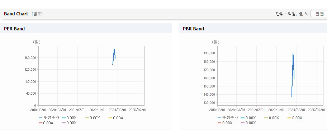327x130 pixels.
Task: Click the (원) unit label above PER Band chart
Action: 37,42
